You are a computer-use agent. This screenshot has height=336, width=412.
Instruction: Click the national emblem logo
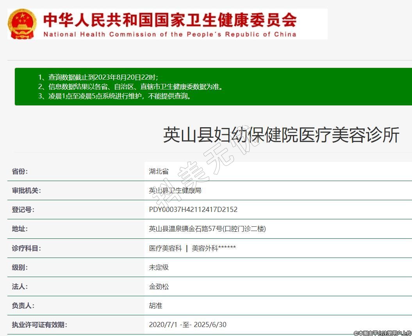click(x=22, y=24)
